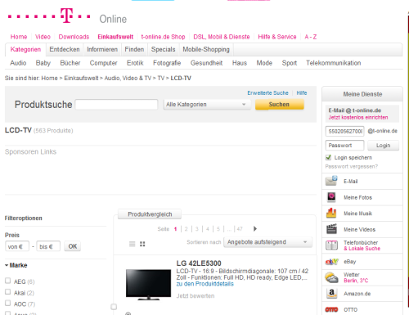Screen dimensions: 409x315
Task: Click the Meine Musik icon
Action: (x=331, y=213)
